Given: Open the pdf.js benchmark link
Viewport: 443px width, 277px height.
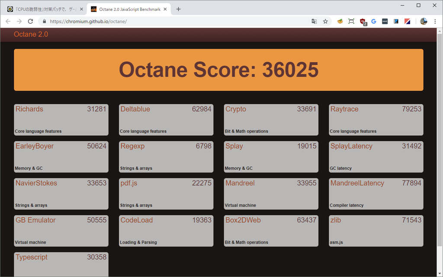Looking at the screenshot, I should click(129, 183).
